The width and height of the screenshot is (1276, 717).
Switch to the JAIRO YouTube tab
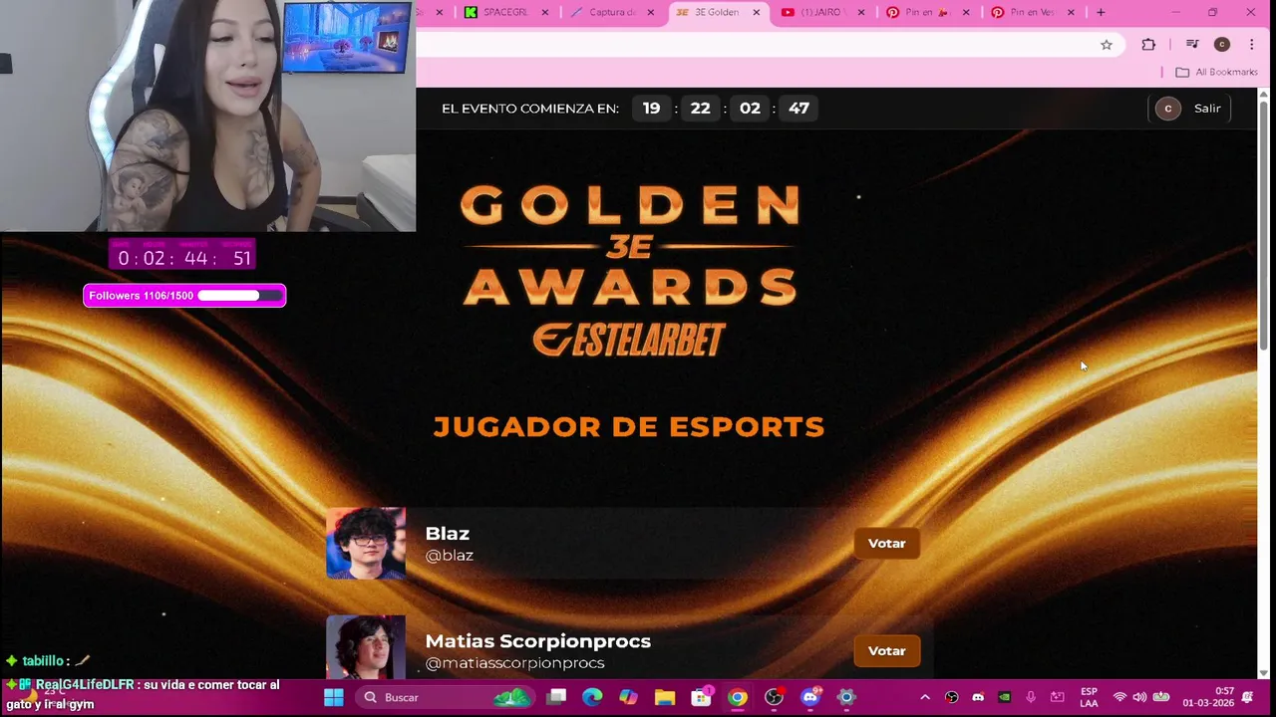tap(823, 12)
